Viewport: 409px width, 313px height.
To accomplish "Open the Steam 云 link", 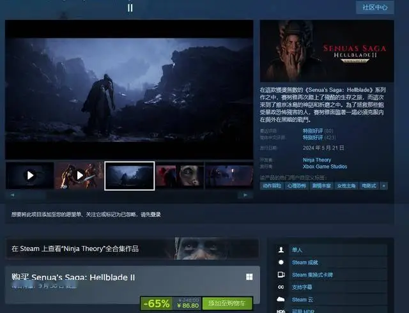I will (x=302, y=300).
